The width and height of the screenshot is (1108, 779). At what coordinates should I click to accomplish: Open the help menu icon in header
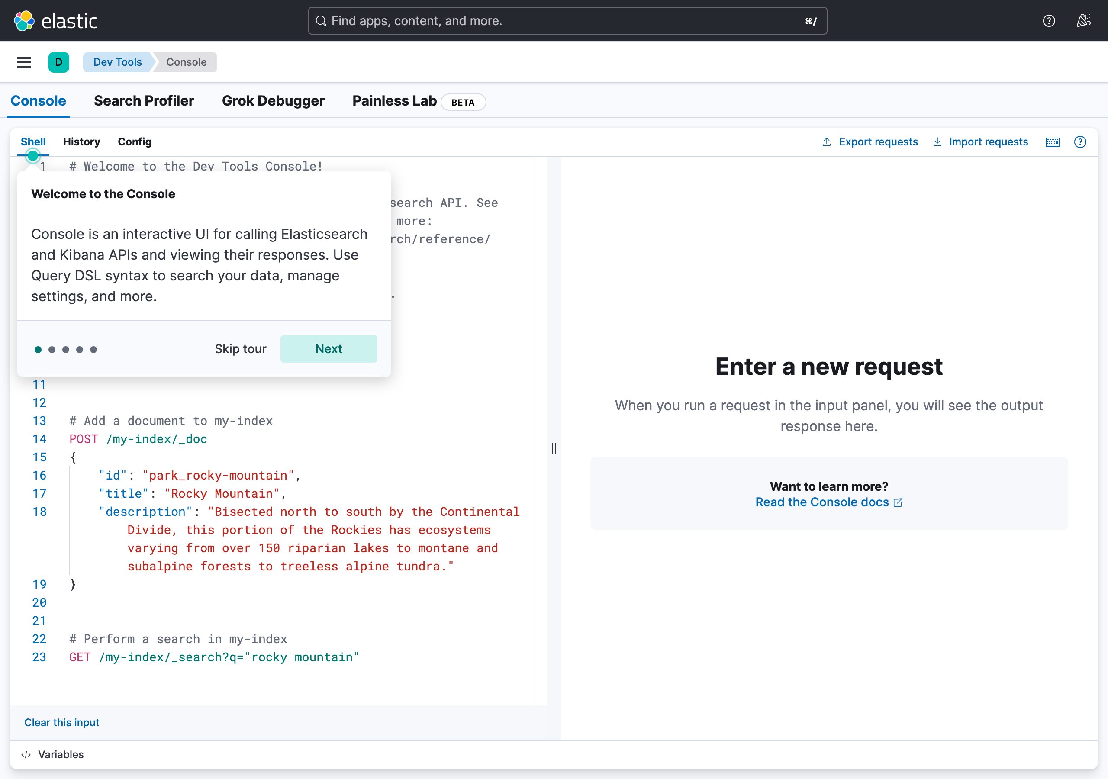[x=1049, y=21]
